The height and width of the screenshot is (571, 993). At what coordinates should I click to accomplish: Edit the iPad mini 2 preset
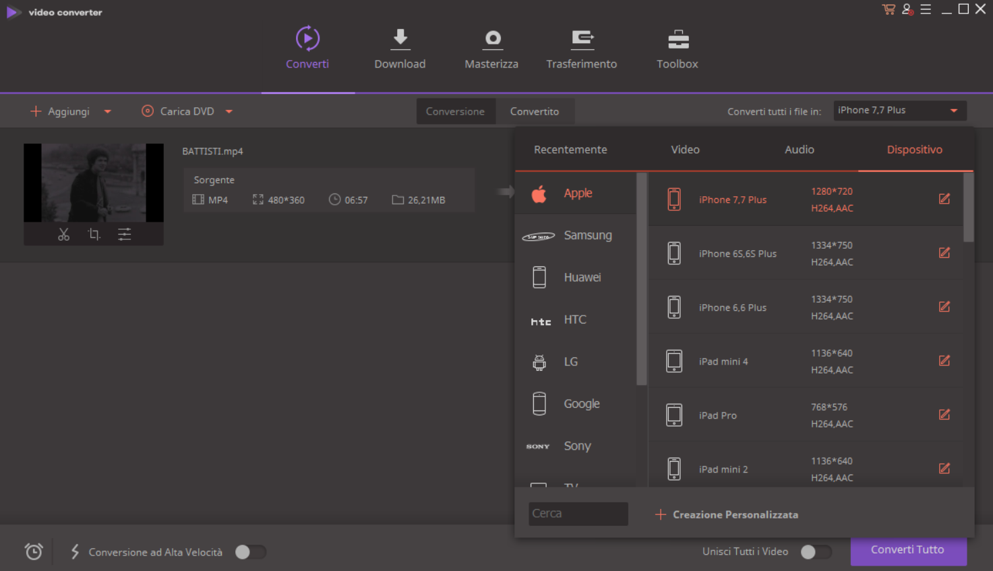click(944, 469)
